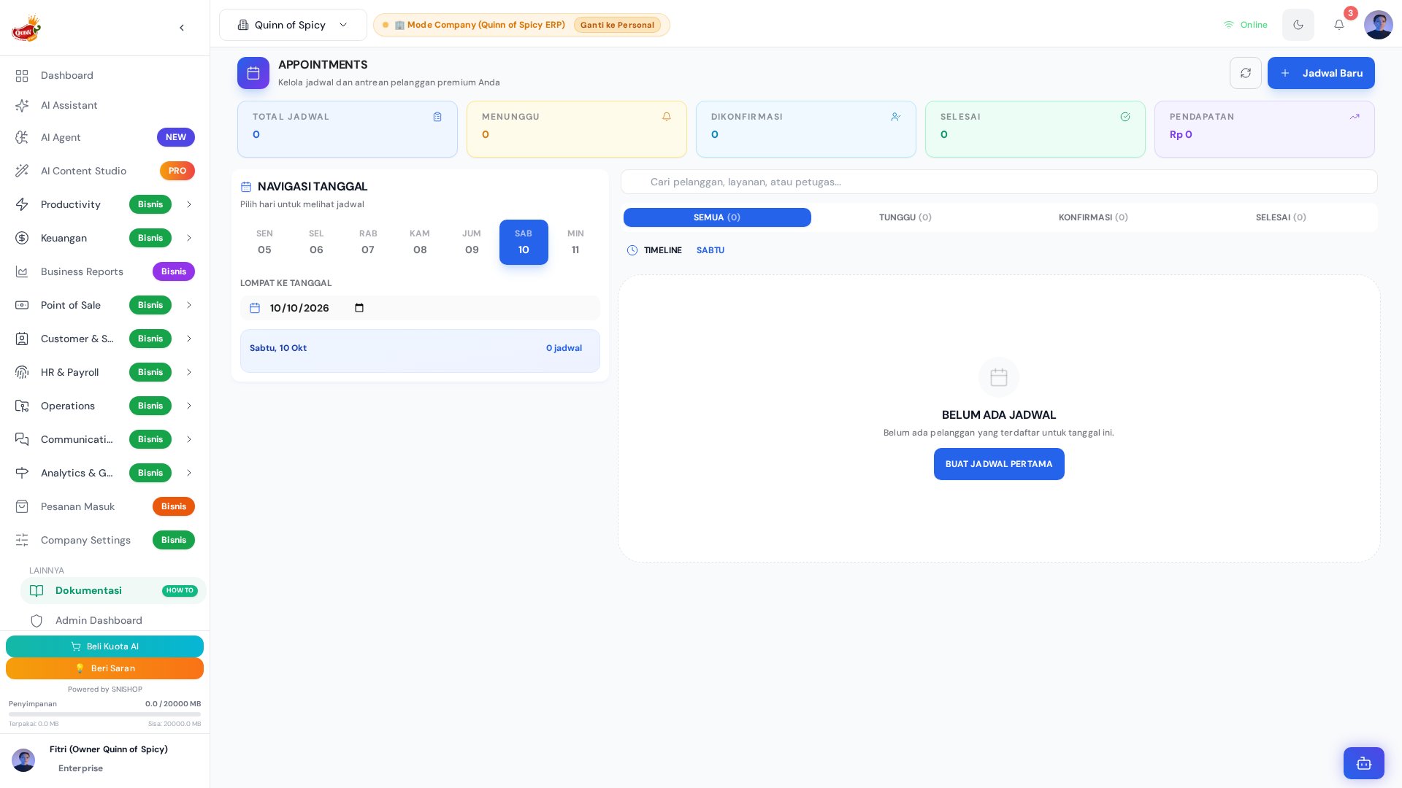Click the Business Reports chart icon
The image size is (1402, 788).
(22, 271)
